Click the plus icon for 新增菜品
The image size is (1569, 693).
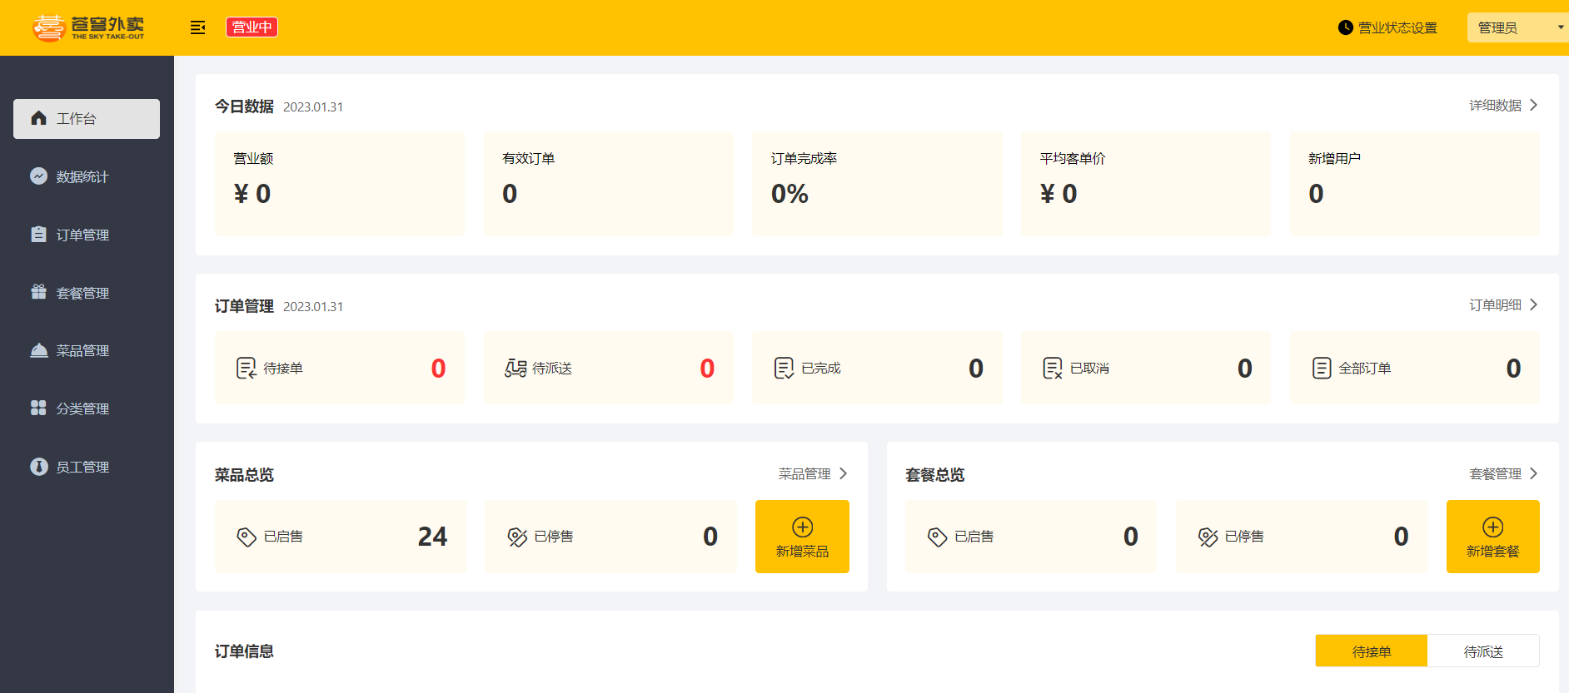click(802, 527)
